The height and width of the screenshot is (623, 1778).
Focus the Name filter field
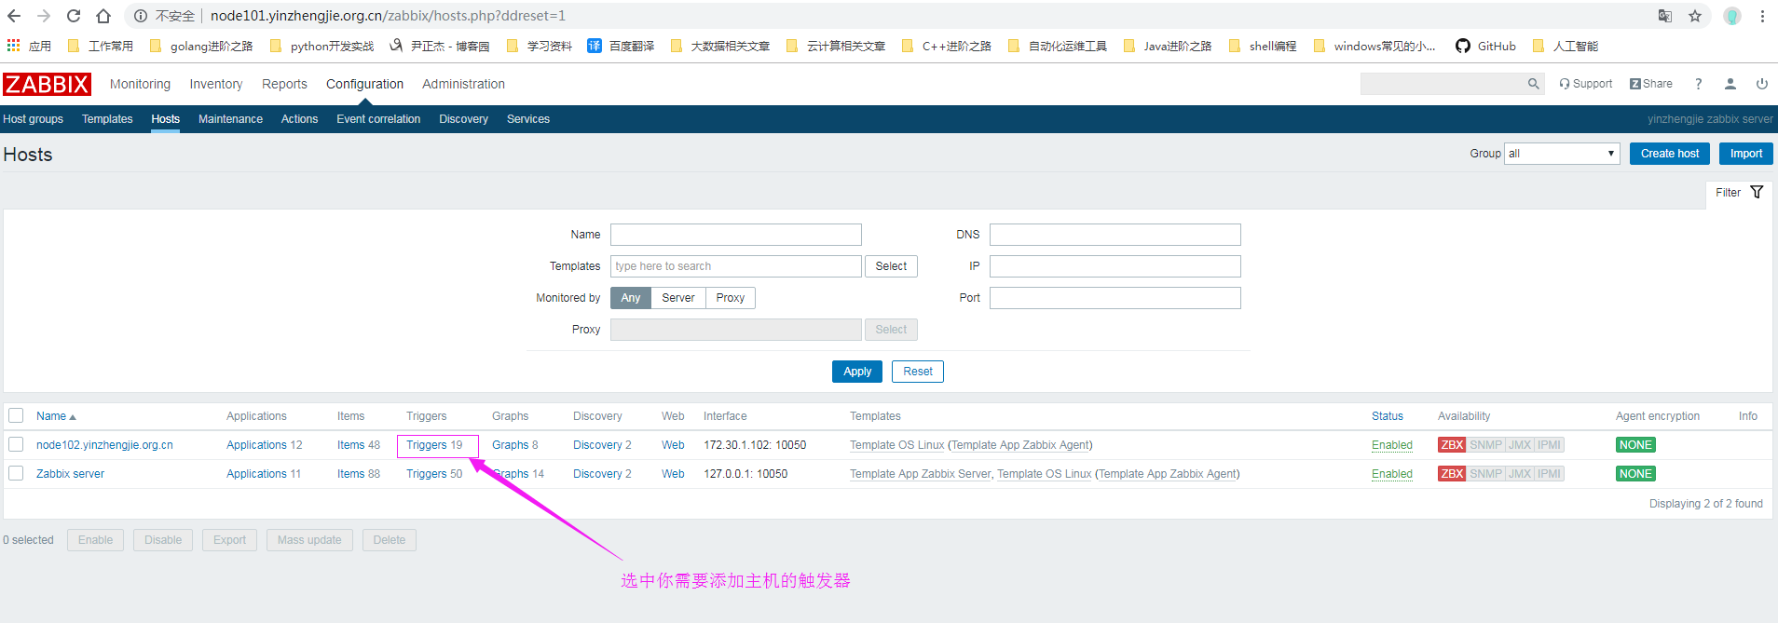tap(736, 235)
